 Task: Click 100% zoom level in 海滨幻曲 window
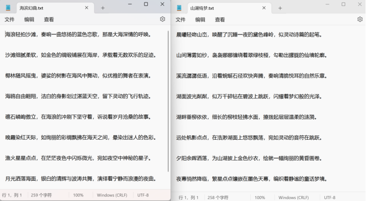pos(78,195)
